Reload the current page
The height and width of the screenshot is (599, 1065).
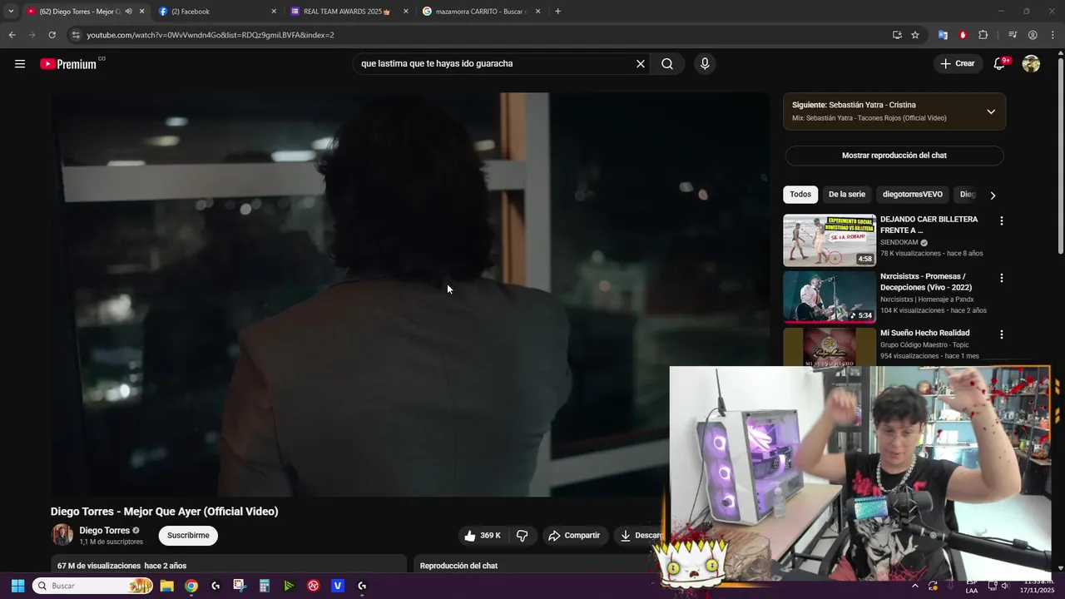tap(52, 35)
